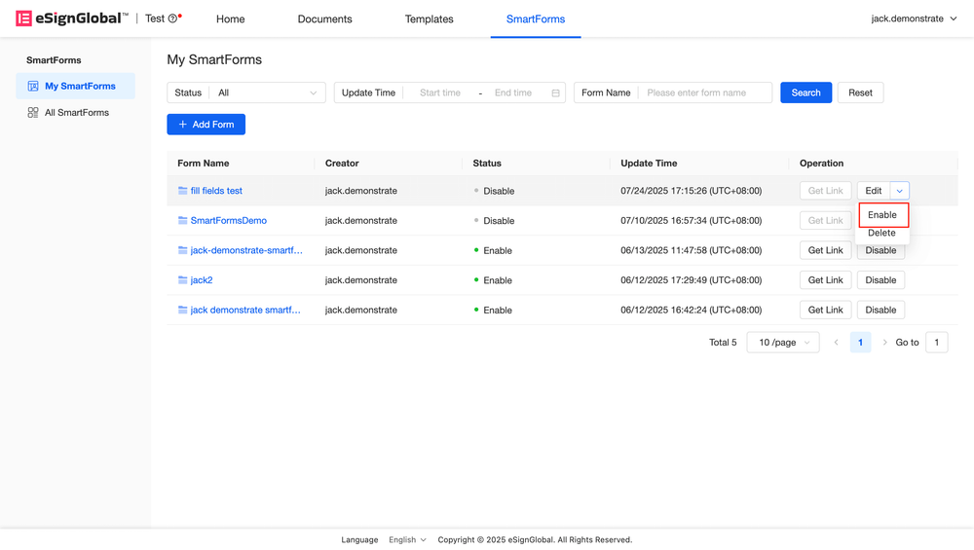Change the footer language dropdown
Viewport: 974px width, 550px height.
407,539
